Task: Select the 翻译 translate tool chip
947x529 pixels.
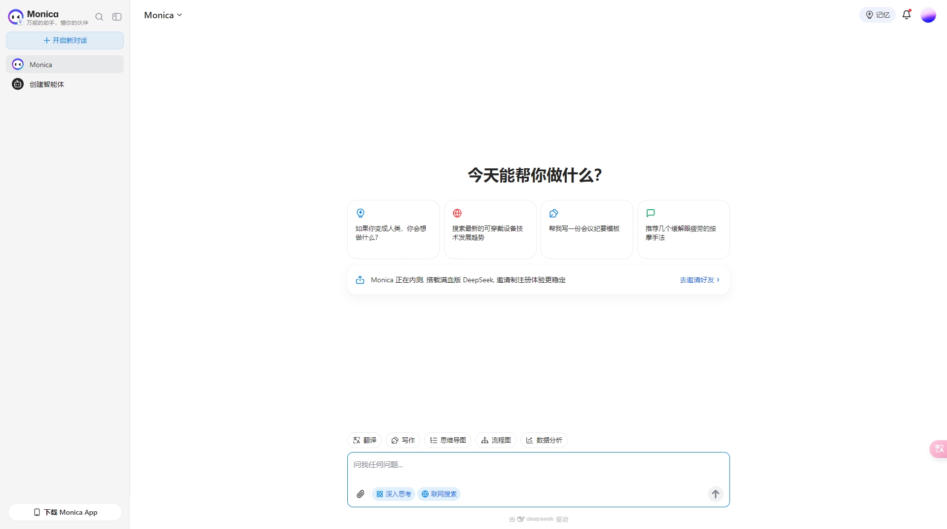Action: click(x=364, y=440)
